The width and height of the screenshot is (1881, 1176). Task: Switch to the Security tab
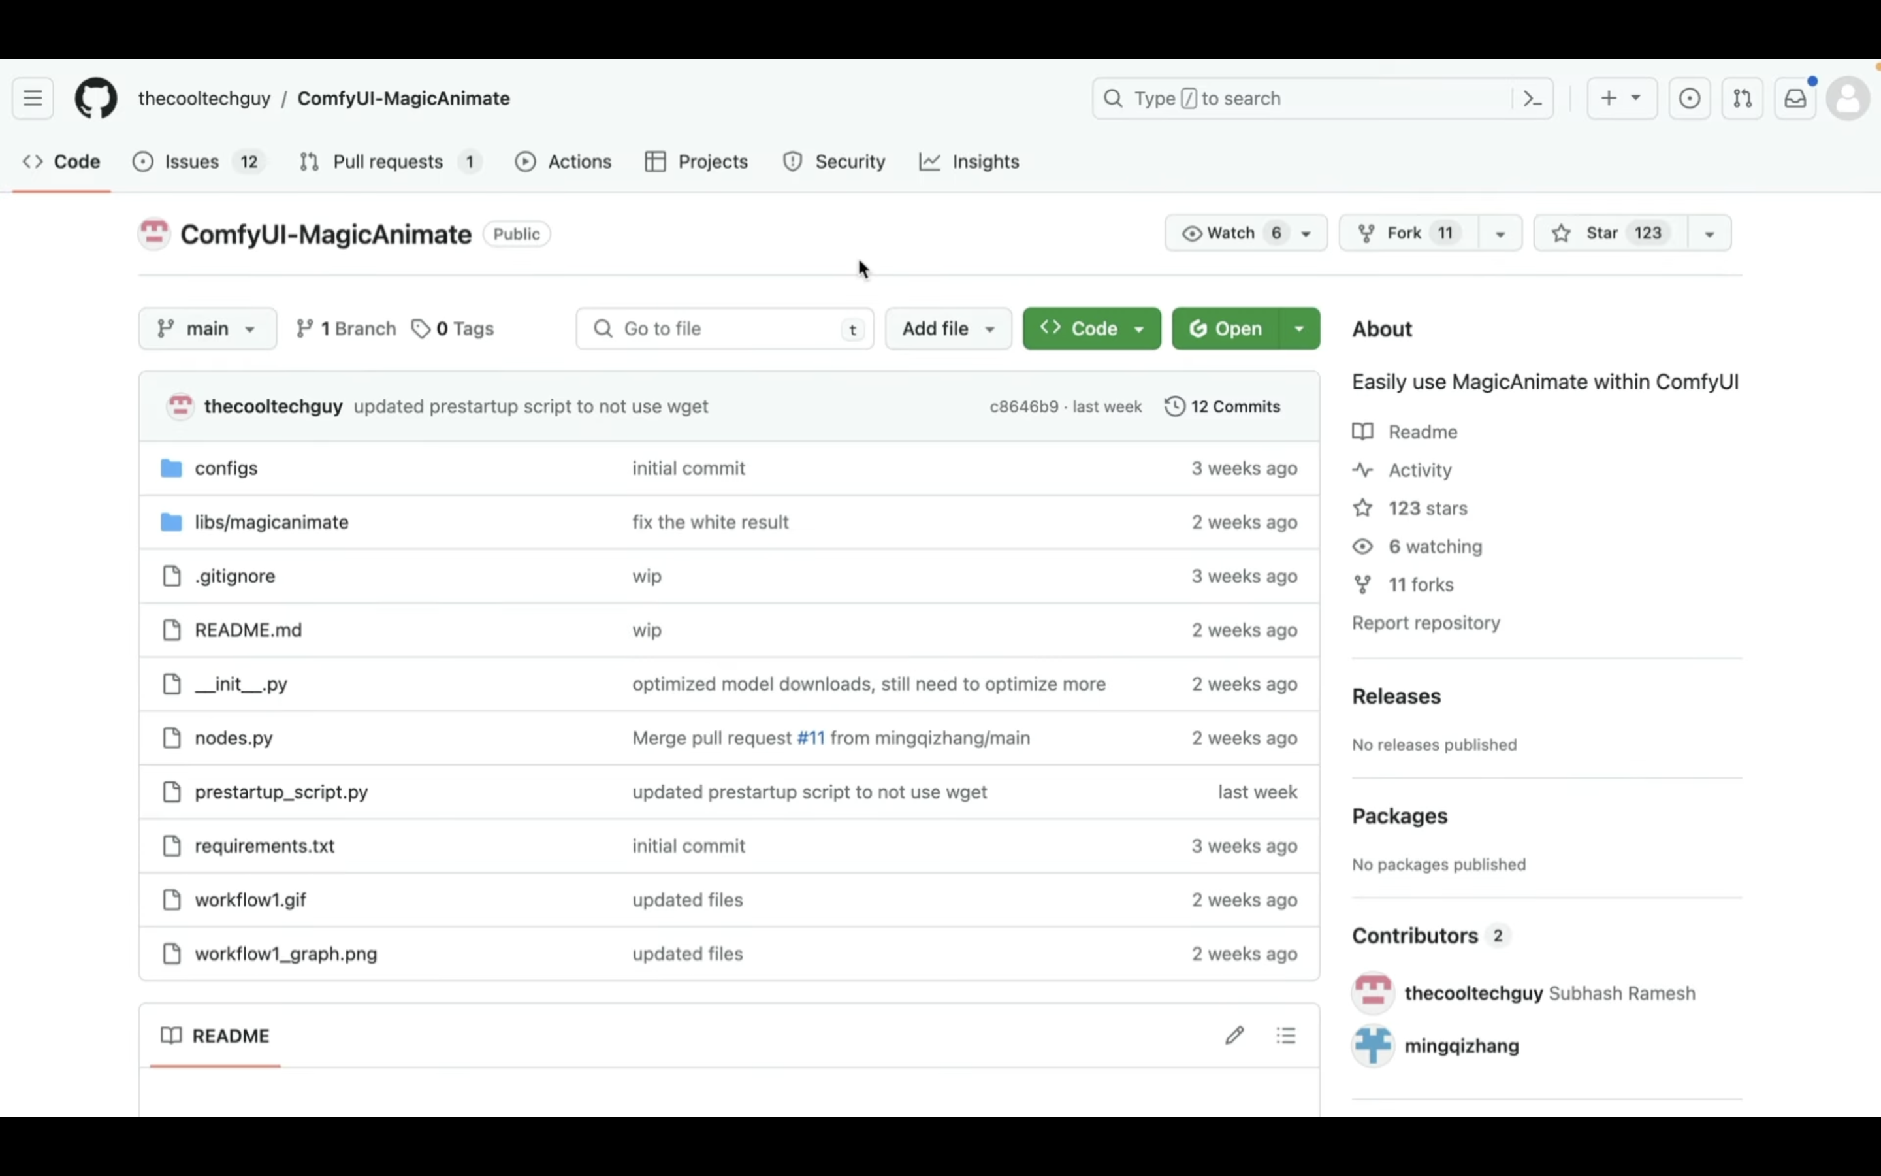coord(835,162)
